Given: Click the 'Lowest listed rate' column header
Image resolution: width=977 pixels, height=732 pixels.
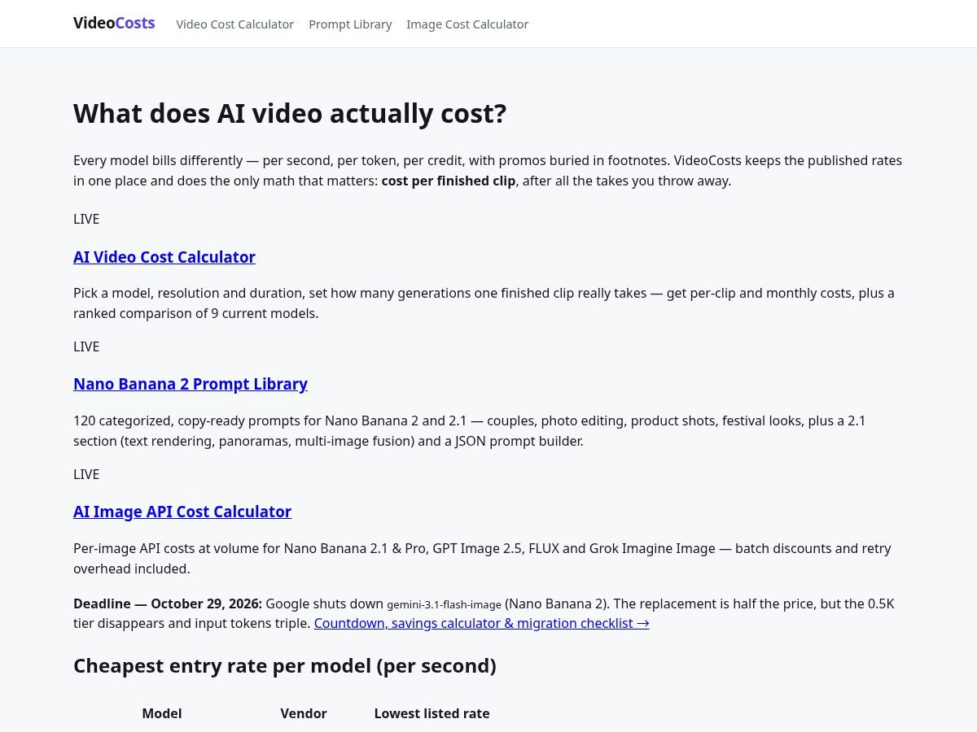Looking at the screenshot, I should click(x=432, y=713).
